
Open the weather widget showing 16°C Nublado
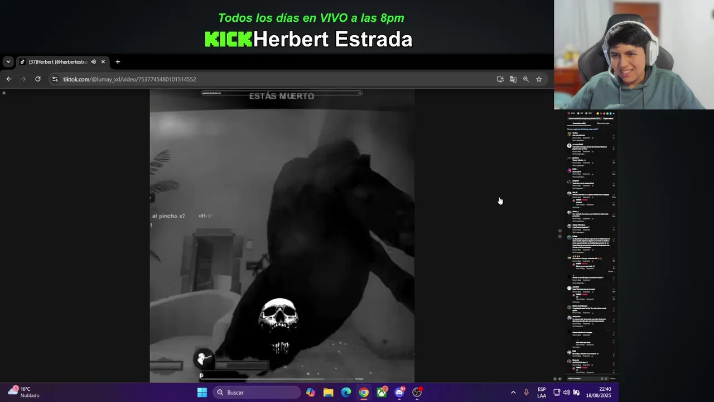tap(23, 392)
